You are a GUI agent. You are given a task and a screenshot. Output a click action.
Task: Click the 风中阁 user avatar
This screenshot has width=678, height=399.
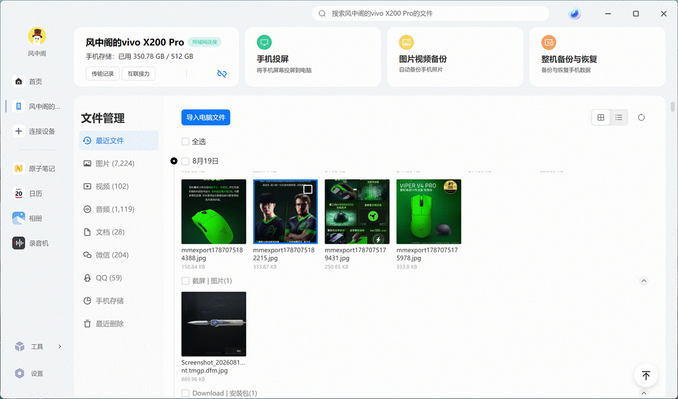click(x=37, y=36)
